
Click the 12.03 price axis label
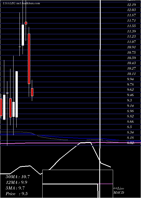click(131, 10)
